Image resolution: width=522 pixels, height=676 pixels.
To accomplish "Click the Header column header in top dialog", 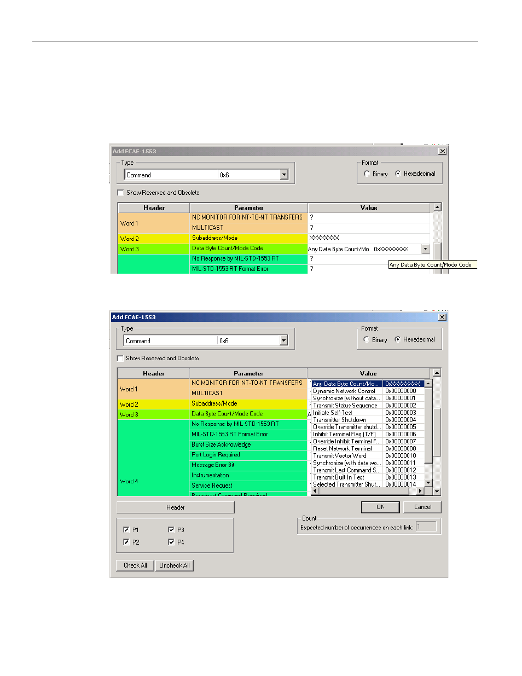I will [x=154, y=208].
